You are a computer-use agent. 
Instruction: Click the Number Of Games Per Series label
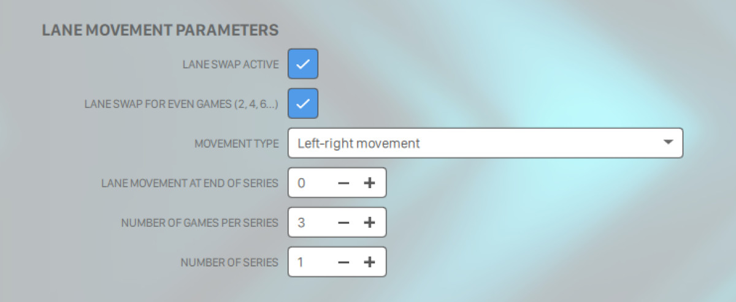coord(199,223)
